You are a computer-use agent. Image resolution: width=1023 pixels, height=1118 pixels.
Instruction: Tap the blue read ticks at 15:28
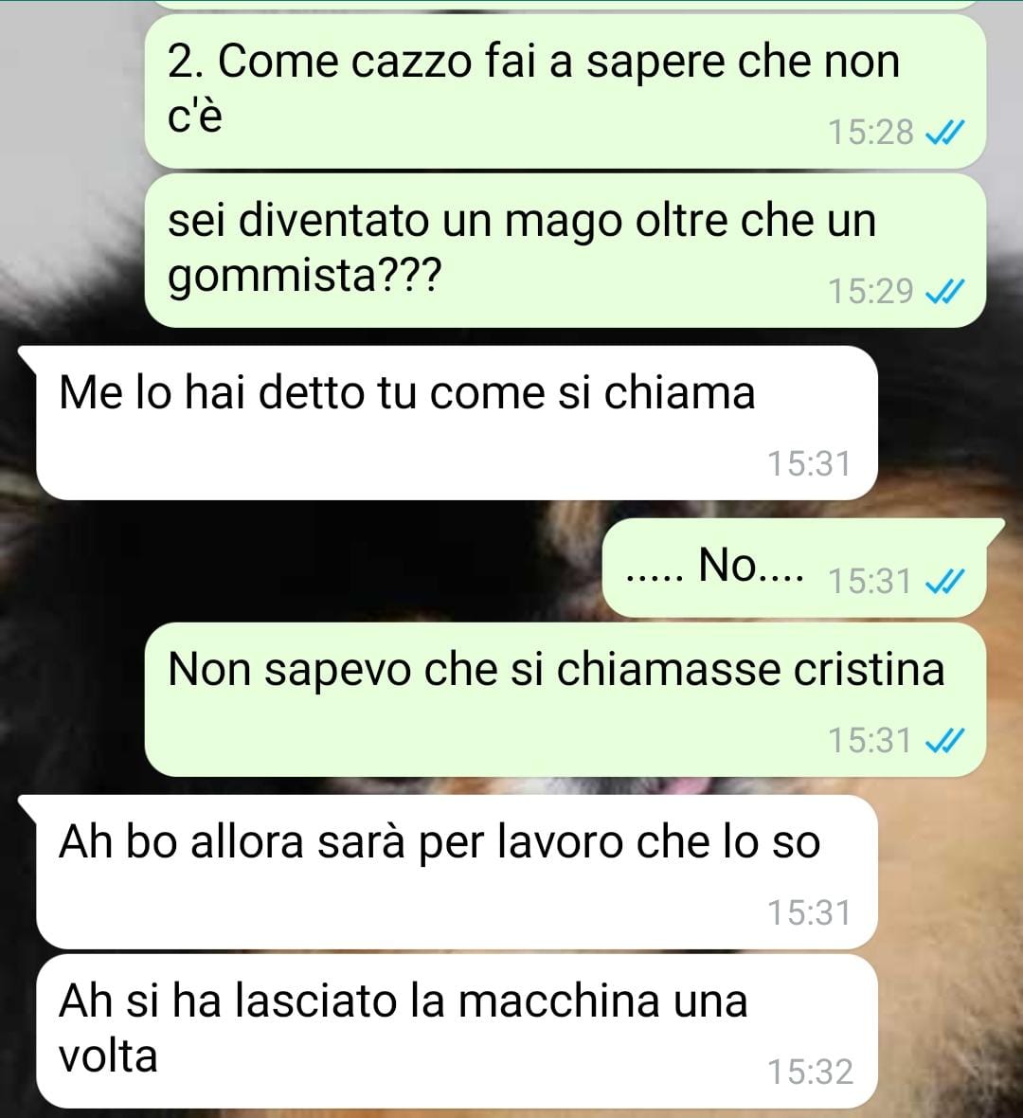(x=944, y=133)
